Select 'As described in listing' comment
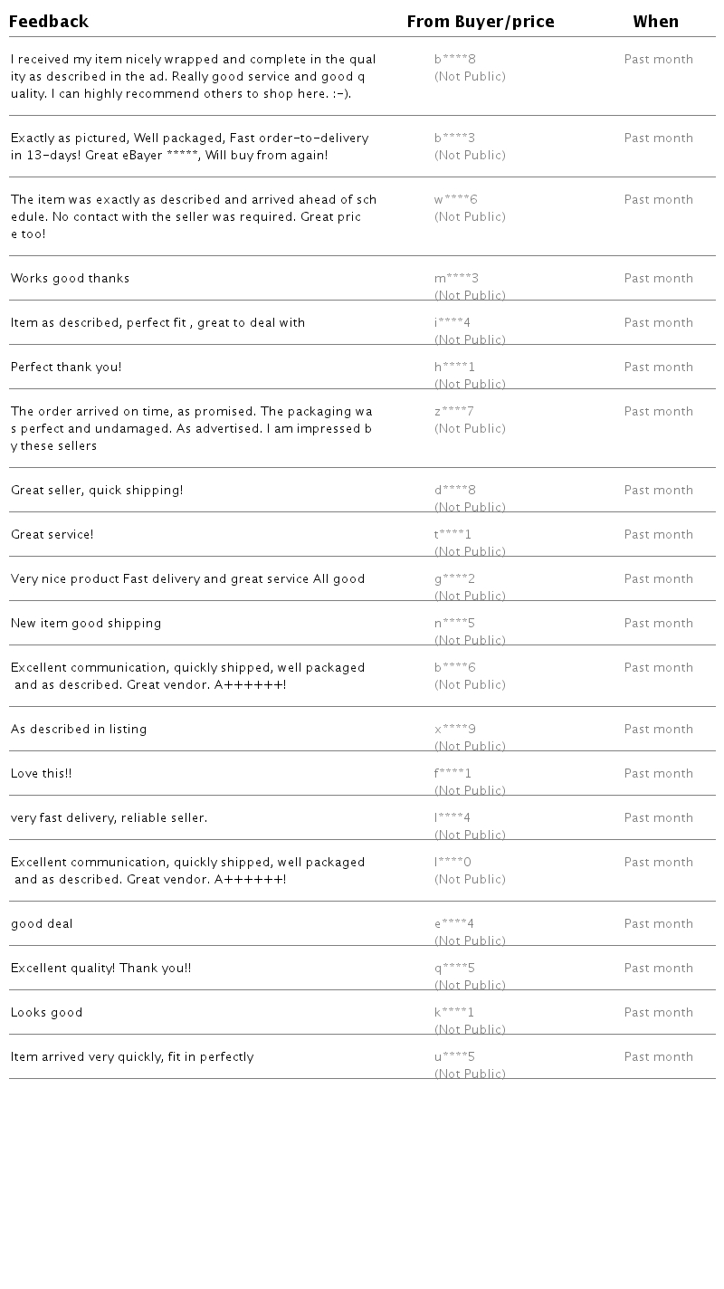Viewport: 724px width, 1289px height. [x=79, y=730]
